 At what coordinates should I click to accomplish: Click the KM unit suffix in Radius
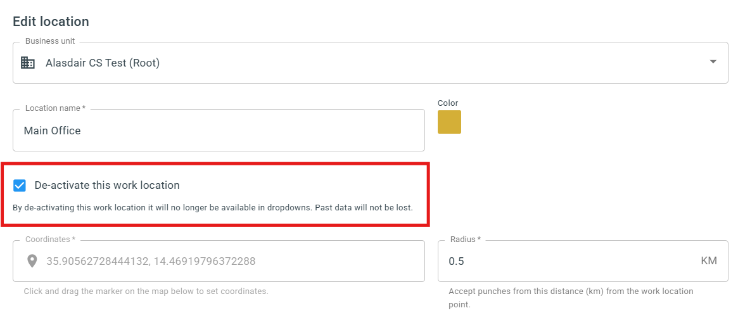click(x=709, y=260)
